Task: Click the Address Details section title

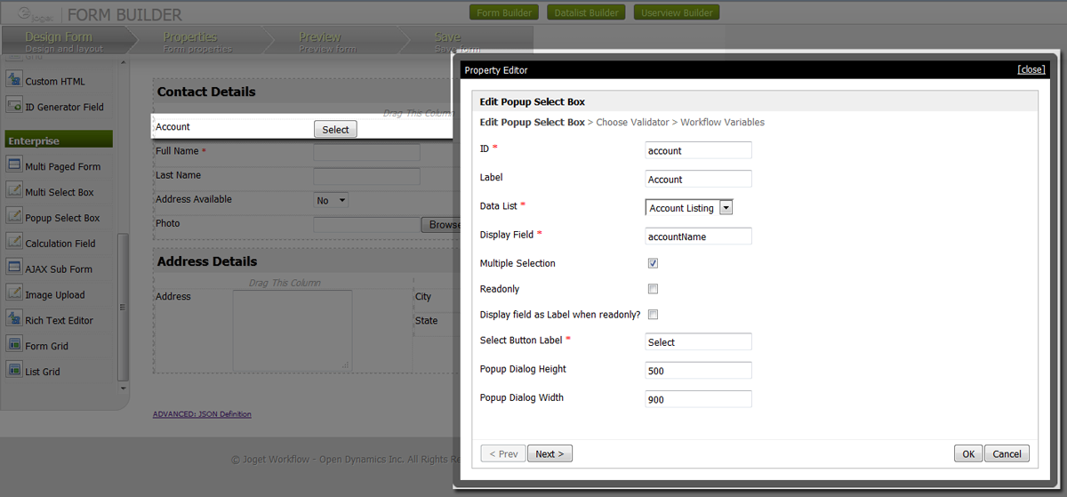Action: coord(207,261)
